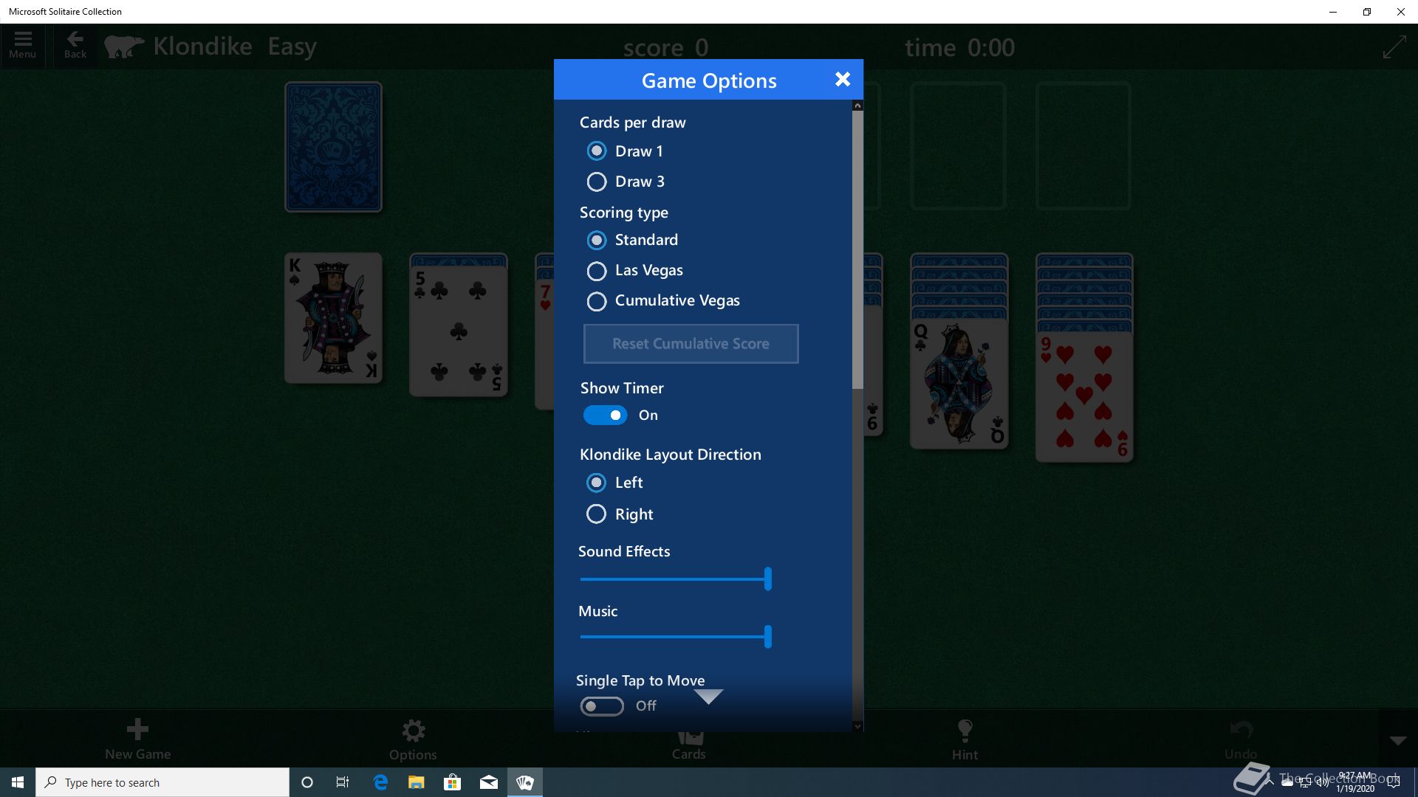The width and height of the screenshot is (1418, 797).
Task: Click the Queen of Clubs card
Action: [959, 384]
